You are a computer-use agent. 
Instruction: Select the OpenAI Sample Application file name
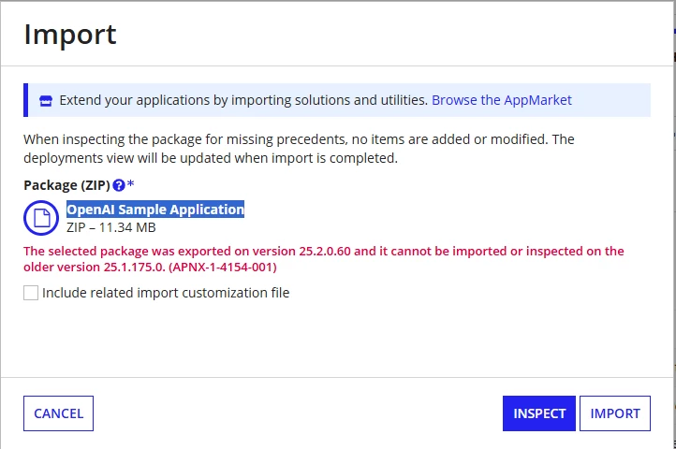coord(155,210)
